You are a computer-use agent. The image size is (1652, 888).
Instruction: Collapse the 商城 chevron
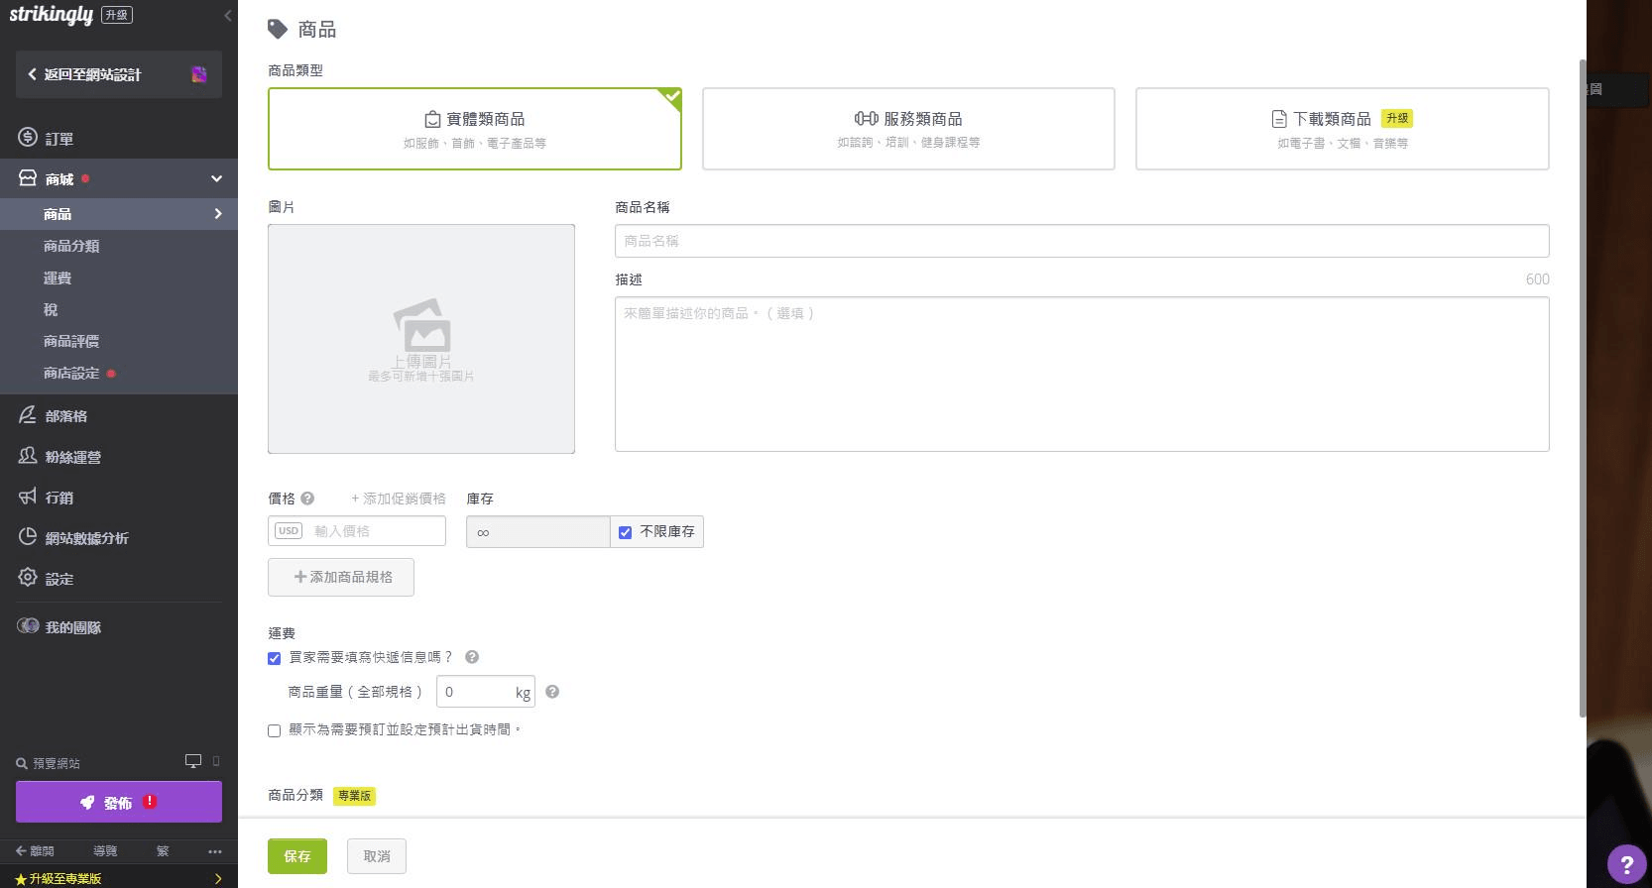(x=216, y=179)
